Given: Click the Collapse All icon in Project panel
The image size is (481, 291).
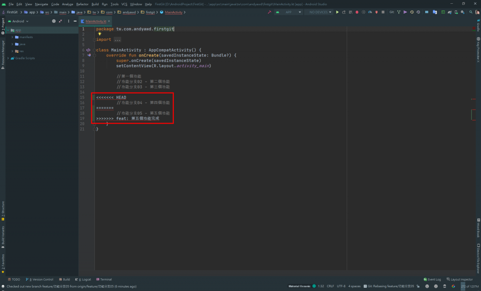Looking at the screenshot, I should [61, 21].
